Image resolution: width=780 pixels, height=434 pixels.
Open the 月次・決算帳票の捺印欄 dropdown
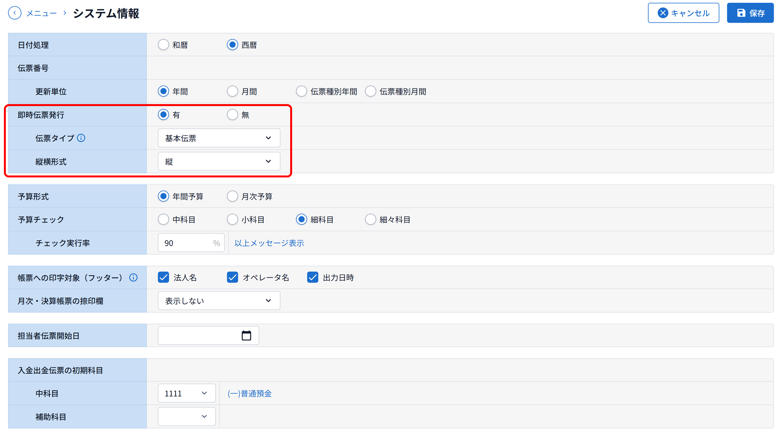pyautogui.click(x=219, y=301)
